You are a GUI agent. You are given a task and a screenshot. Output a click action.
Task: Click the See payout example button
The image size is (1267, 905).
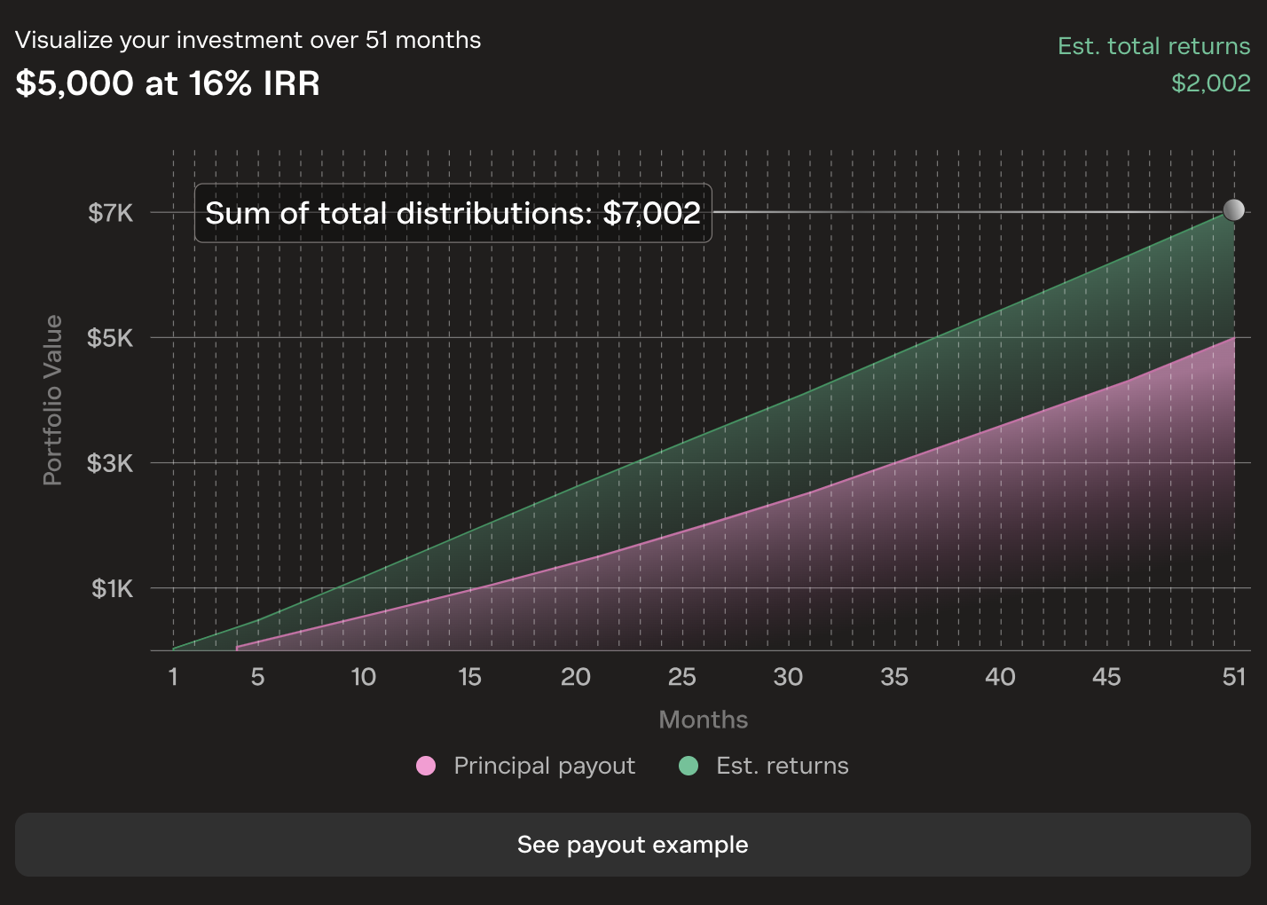[633, 845]
